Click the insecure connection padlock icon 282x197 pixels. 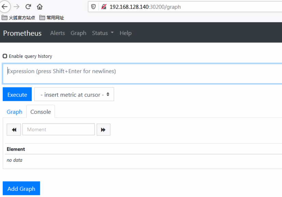[x=104, y=7]
